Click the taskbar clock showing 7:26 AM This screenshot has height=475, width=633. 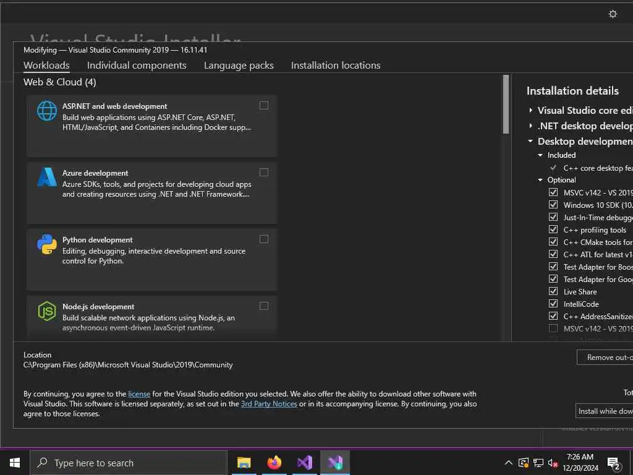coord(580,463)
